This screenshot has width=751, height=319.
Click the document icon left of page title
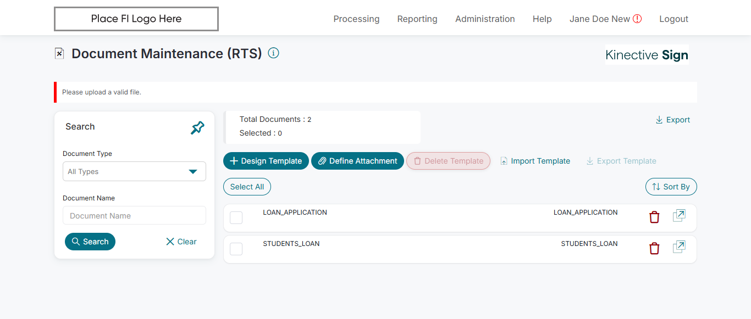(59, 53)
